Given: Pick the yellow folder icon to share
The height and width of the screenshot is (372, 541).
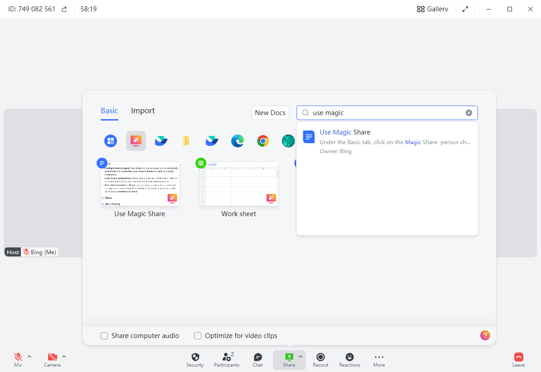Looking at the screenshot, I should [186, 141].
